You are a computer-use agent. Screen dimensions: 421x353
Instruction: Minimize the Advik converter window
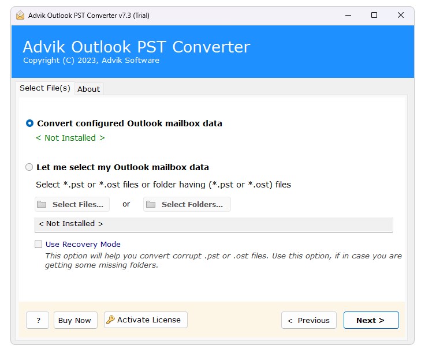coord(348,16)
